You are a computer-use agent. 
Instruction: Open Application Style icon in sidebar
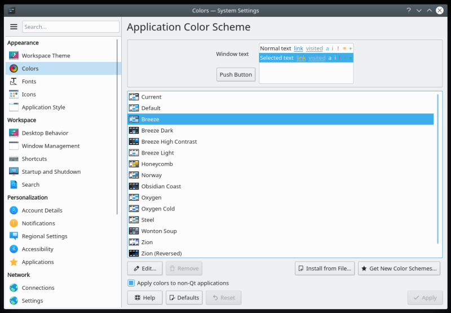point(14,108)
